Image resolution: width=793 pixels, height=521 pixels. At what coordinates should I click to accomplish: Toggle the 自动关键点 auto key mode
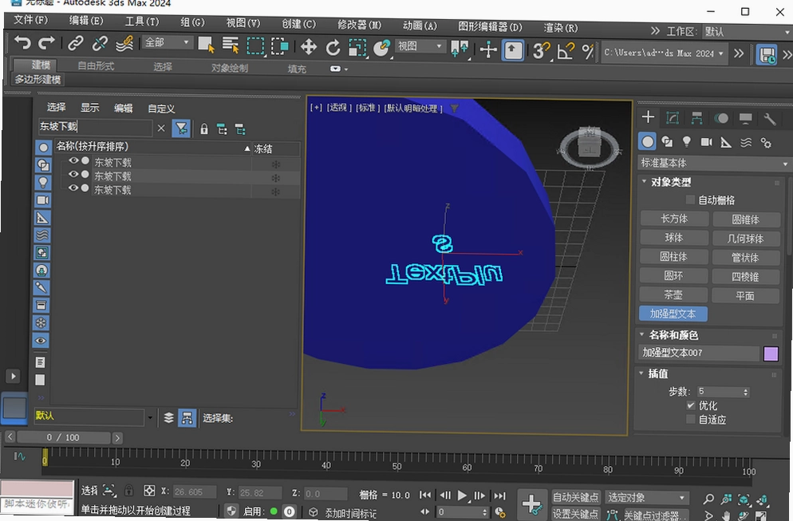[575, 497]
